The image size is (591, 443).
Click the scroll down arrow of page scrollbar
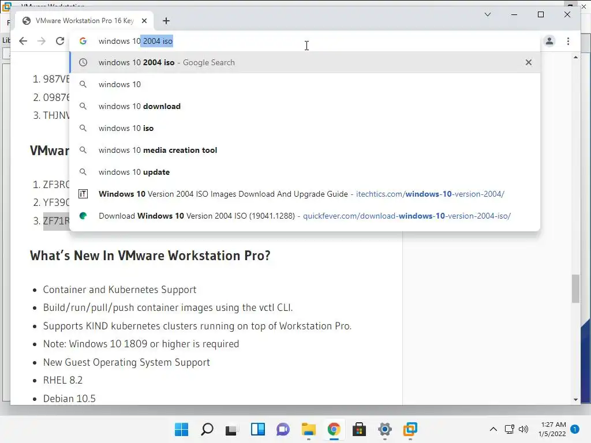[575, 400]
